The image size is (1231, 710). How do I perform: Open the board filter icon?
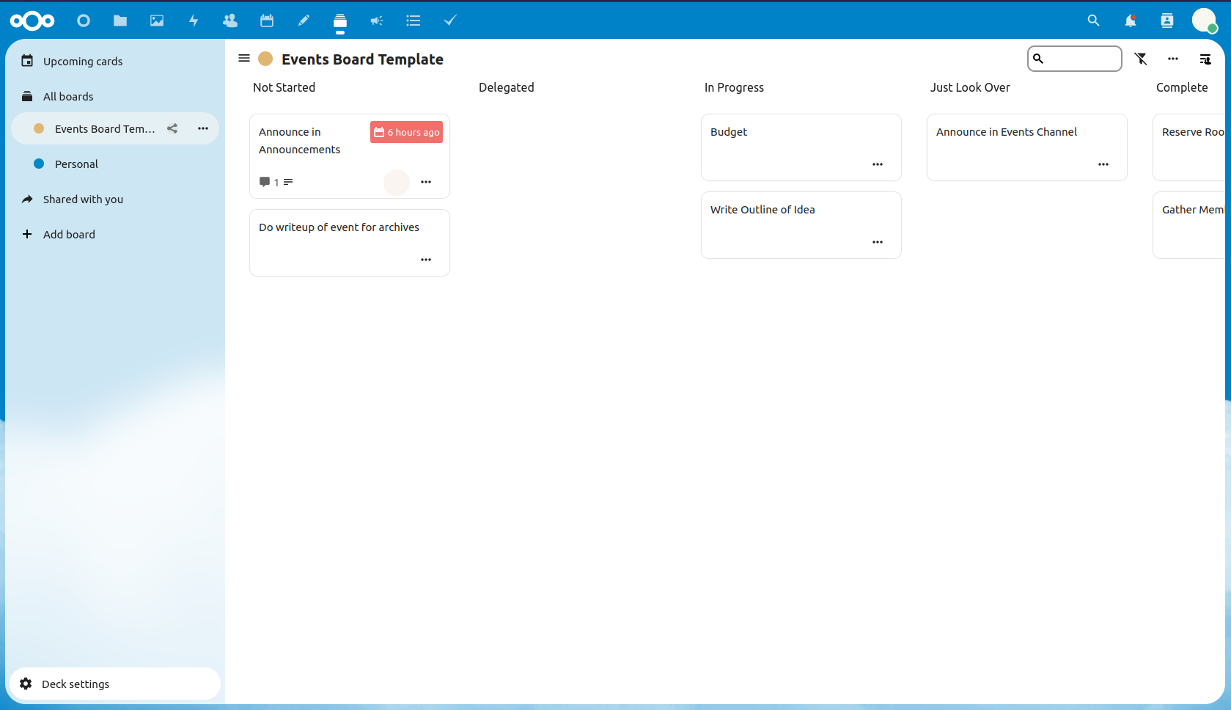1142,59
